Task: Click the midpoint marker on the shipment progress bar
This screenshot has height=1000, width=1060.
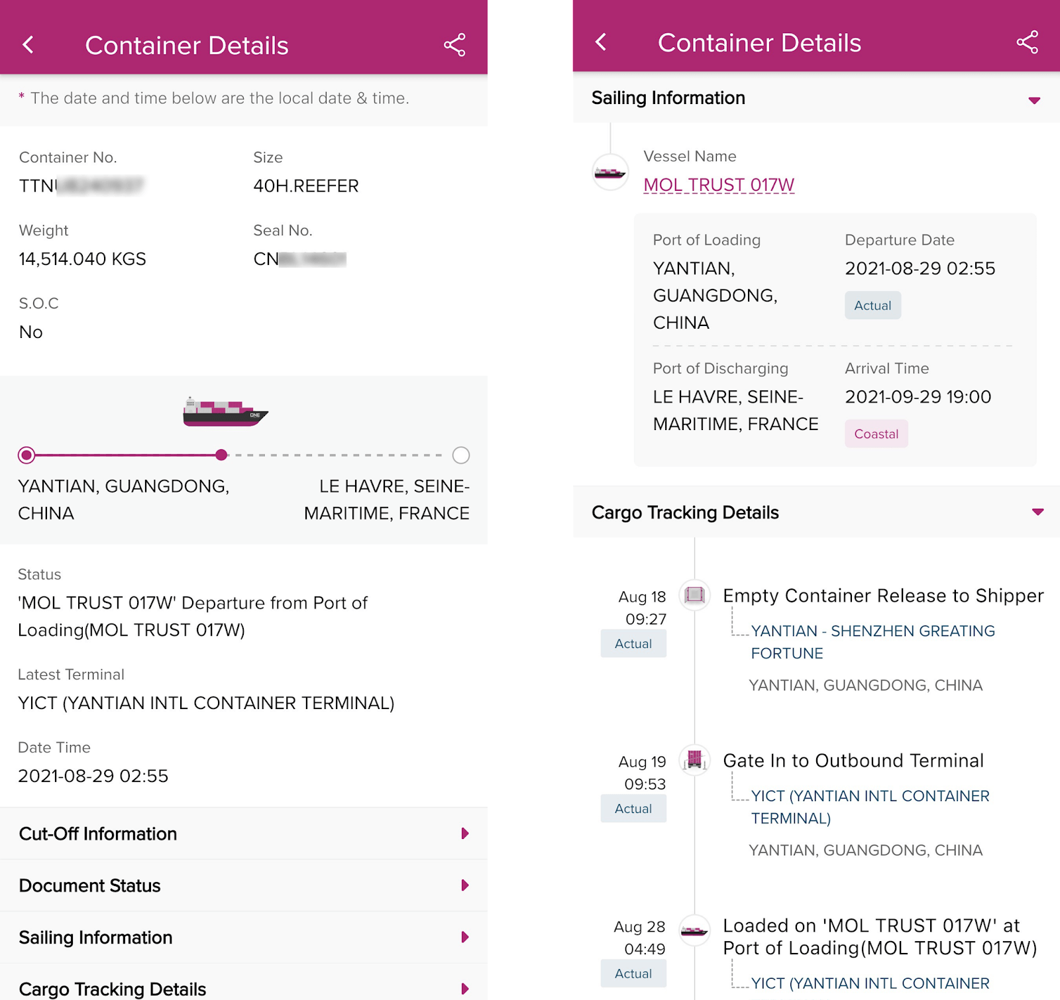Action: pyautogui.click(x=221, y=455)
